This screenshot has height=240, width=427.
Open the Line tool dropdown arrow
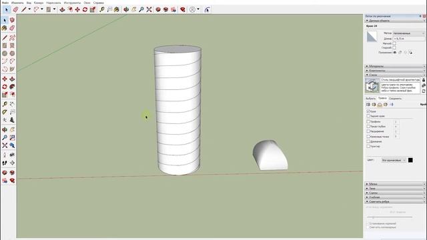[29, 9]
